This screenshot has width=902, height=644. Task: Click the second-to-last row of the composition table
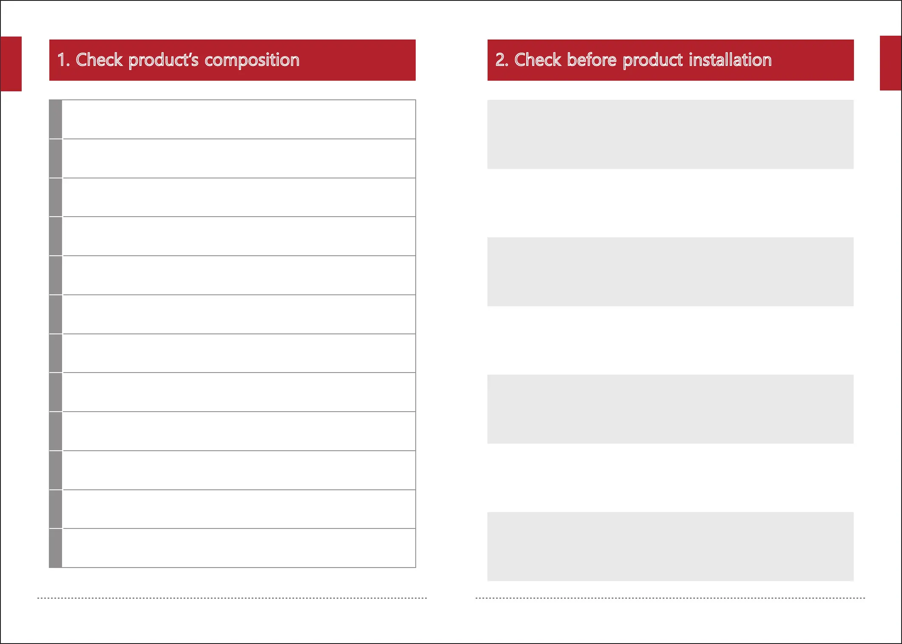[x=239, y=509]
